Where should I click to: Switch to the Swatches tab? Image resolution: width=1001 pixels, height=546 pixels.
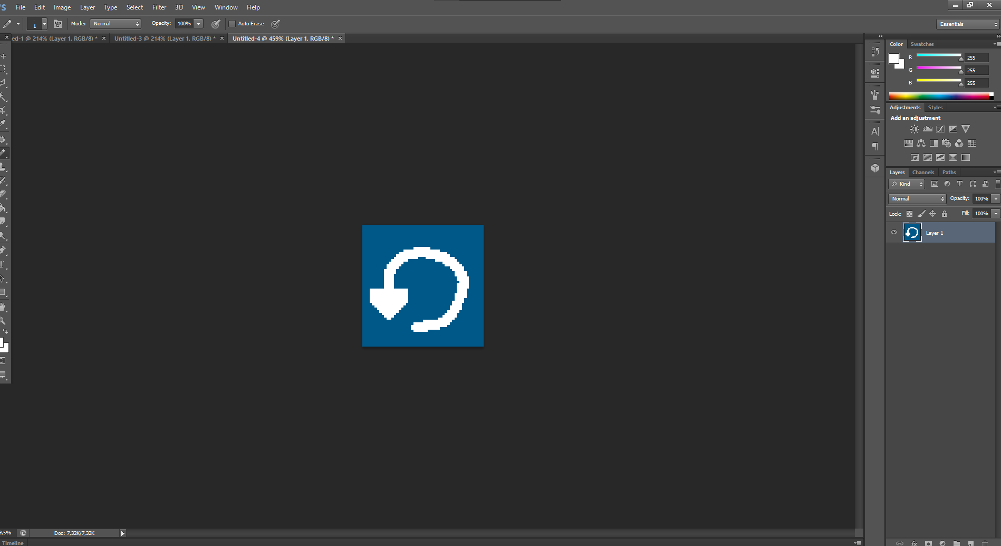(922, 44)
